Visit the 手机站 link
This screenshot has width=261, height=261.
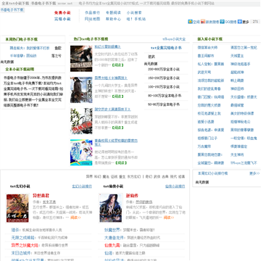(x=136, y=19)
